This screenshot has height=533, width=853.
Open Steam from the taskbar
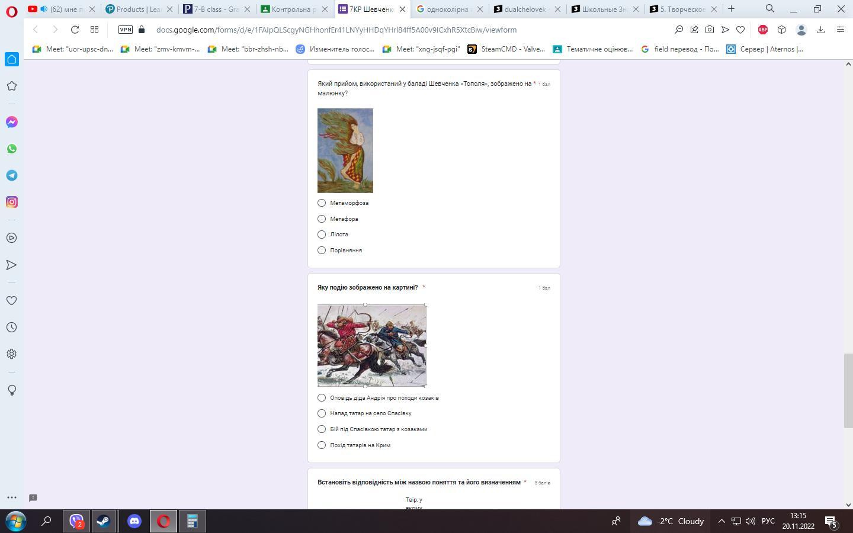coord(104,521)
